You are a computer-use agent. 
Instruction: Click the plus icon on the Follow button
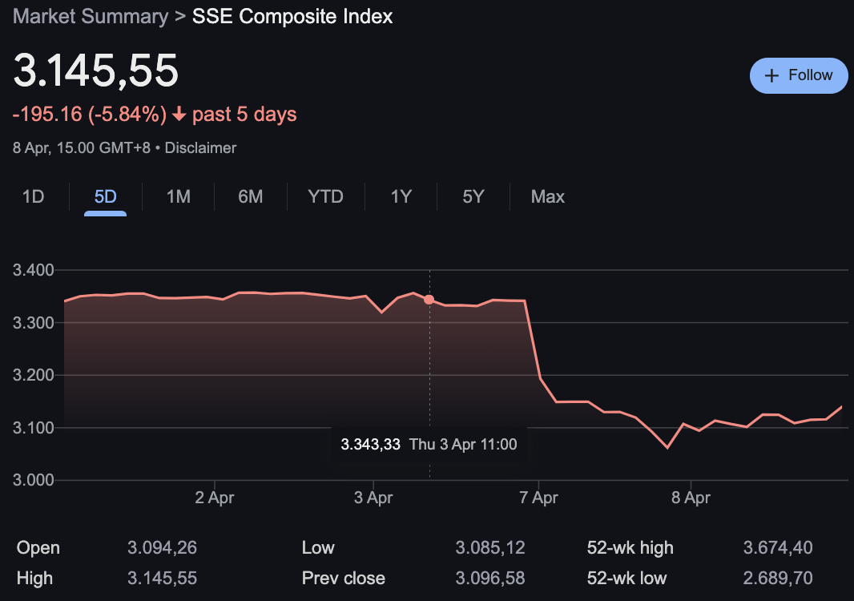tap(771, 75)
